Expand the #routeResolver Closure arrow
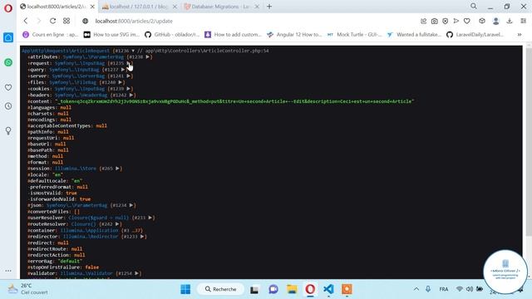 coord(117,224)
